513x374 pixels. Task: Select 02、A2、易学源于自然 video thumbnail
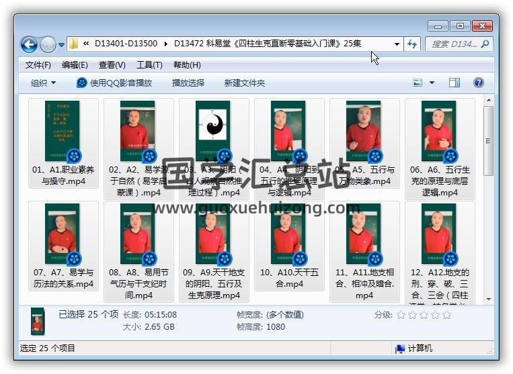tap(137, 131)
